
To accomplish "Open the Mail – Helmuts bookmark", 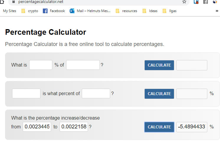I will tap(90, 11).
